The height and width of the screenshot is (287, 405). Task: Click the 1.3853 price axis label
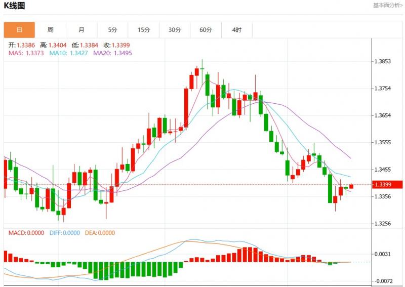pos(382,62)
